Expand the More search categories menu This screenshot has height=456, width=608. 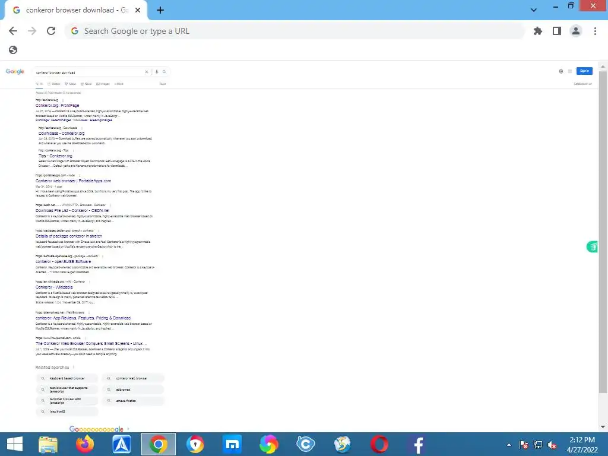[x=119, y=84]
